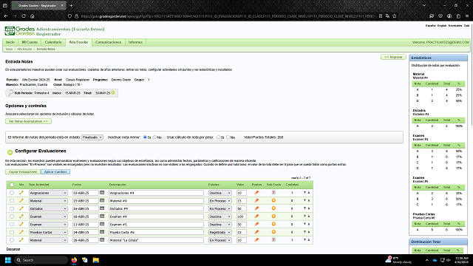Image resolution: width=473 pixels, height=266 pixels.
Task: Open the Mi Cuenta tab
Action: pyautogui.click(x=30, y=42)
